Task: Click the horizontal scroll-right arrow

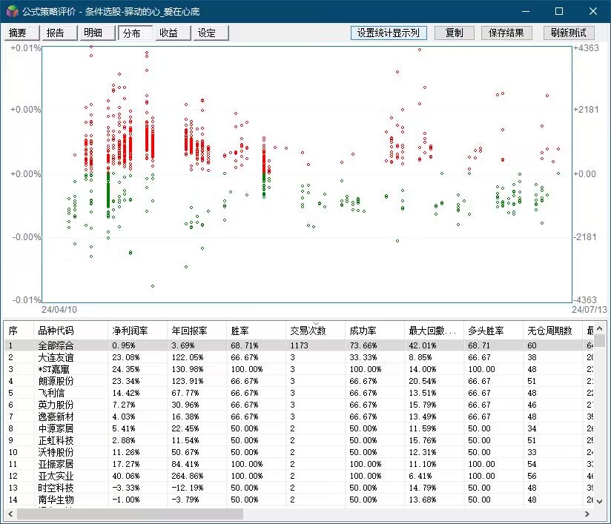Action: (x=587, y=514)
